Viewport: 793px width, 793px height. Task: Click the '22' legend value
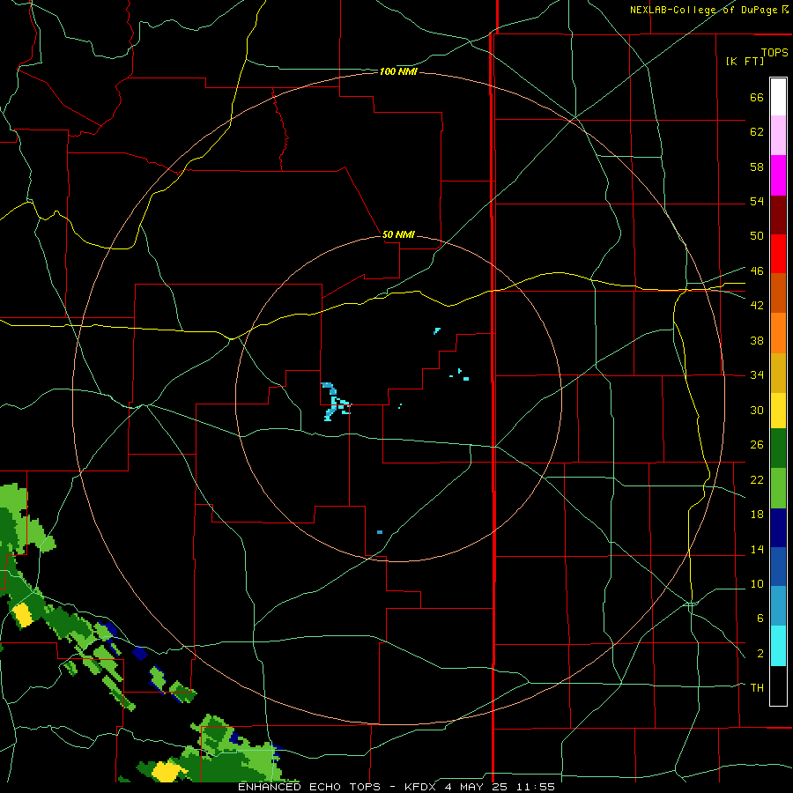pos(757,479)
